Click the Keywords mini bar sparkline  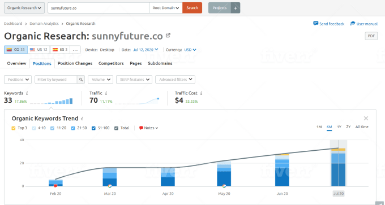point(52,101)
